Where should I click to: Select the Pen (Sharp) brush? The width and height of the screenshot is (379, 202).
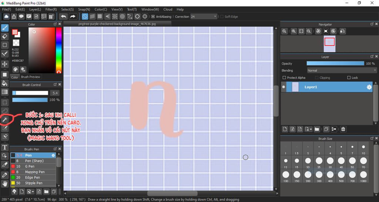tap(33, 161)
